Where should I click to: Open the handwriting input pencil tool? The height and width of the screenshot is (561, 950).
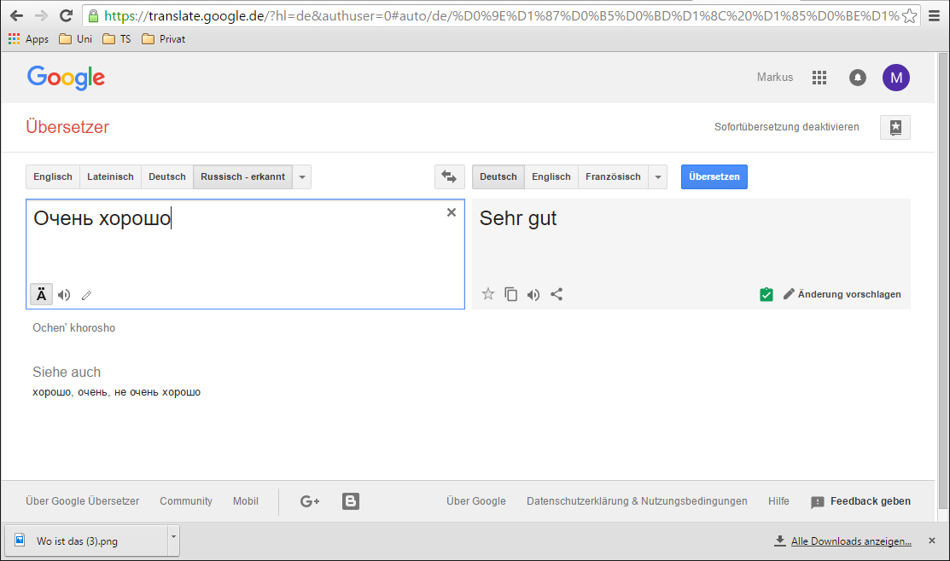tap(86, 296)
